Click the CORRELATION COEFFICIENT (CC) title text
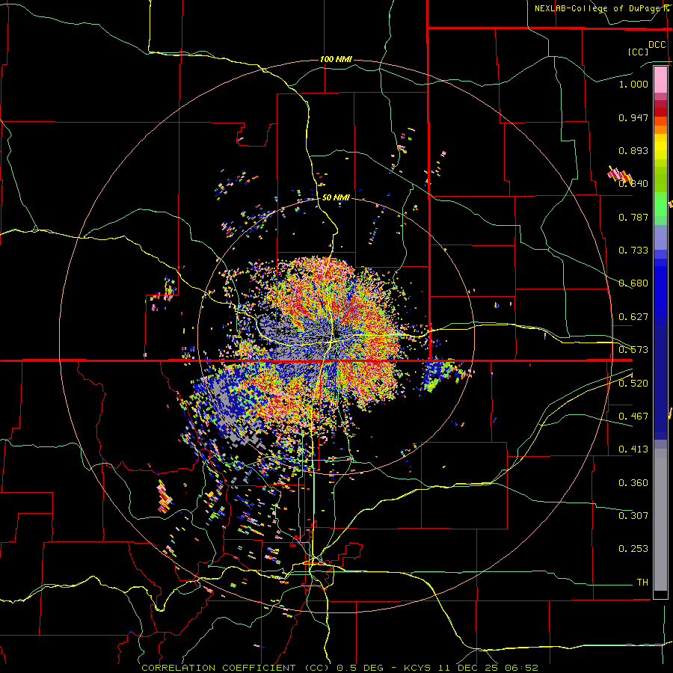 (236, 668)
